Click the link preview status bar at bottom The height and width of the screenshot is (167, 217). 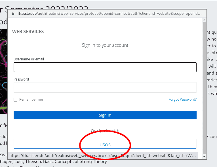(x=102, y=156)
